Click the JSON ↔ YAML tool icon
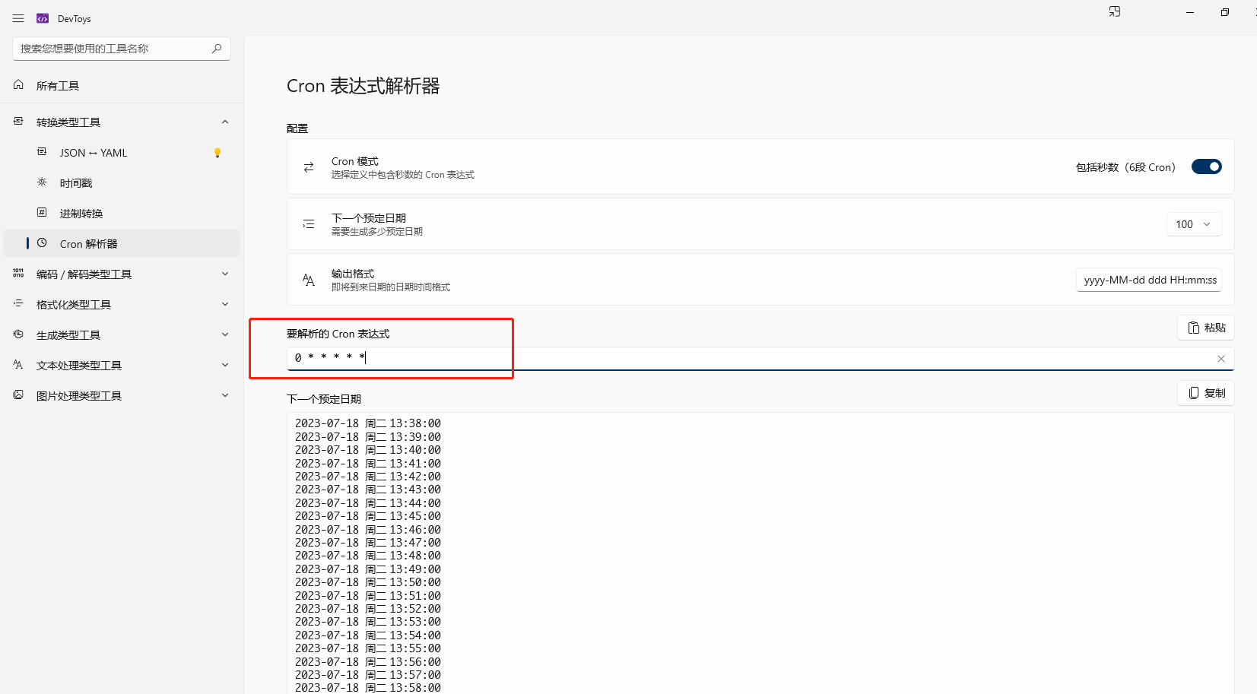This screenshot has width=1257, height=694. [x=42, y=152]
